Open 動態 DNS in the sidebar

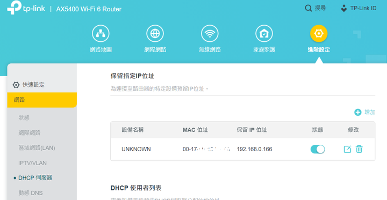(30, 193)
